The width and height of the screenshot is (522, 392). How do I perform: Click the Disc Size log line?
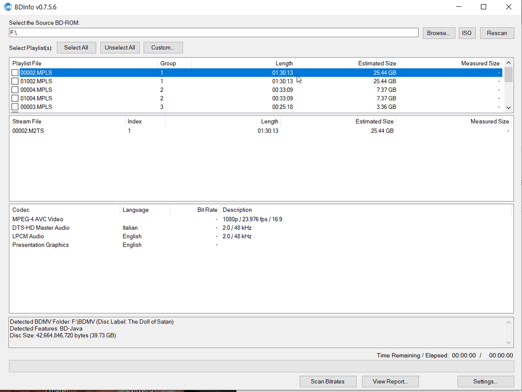tap(63, 336)
